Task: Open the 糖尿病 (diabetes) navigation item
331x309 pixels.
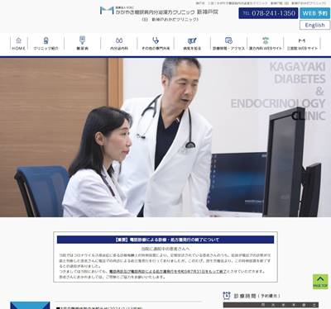Action: coord(82,44)
